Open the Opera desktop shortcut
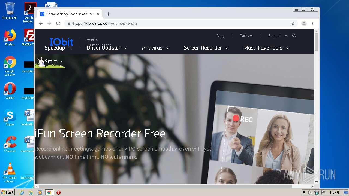Image resolution: width=349 pixels, height=196 pixels. tap(10, 91)
